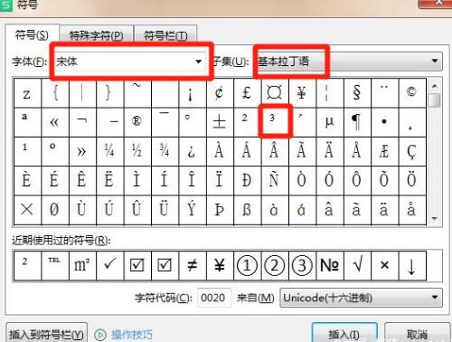Pick the recent square root √ symbol
The width and height of the screenshot is (452, 342).
click(357, 265)
